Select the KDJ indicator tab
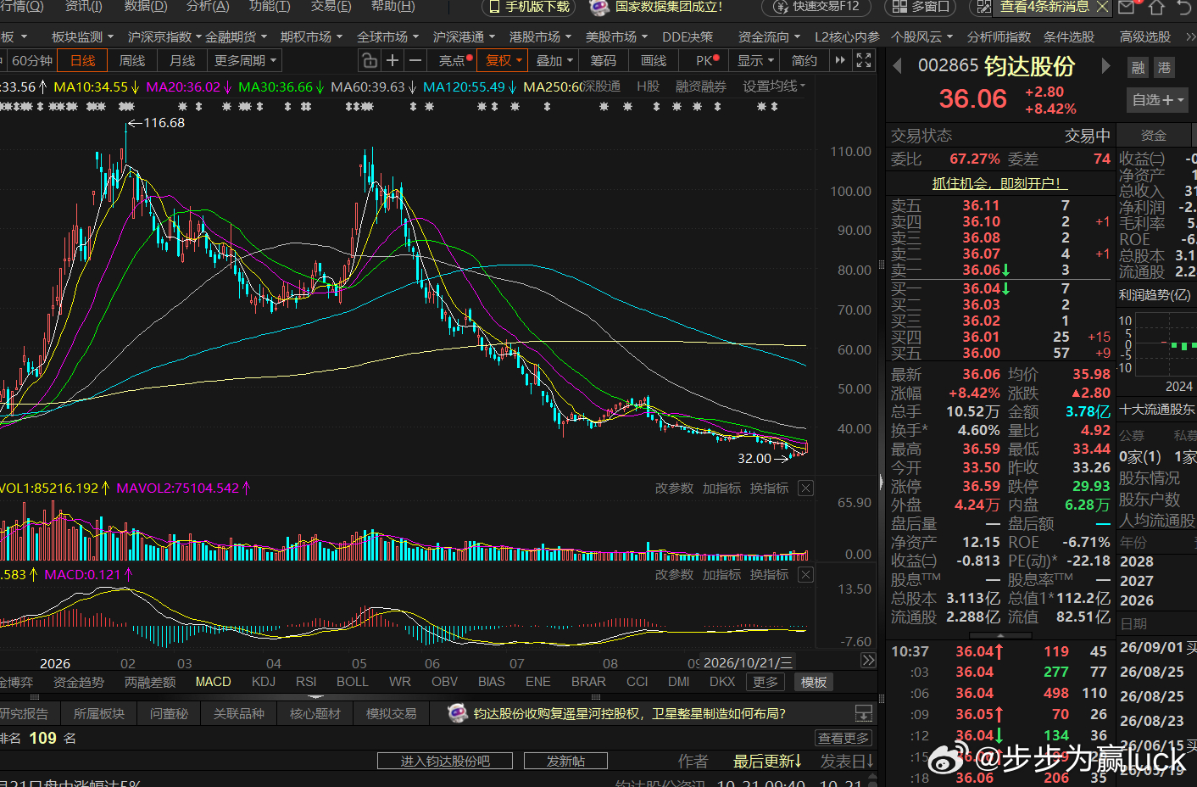 [264, 682]
